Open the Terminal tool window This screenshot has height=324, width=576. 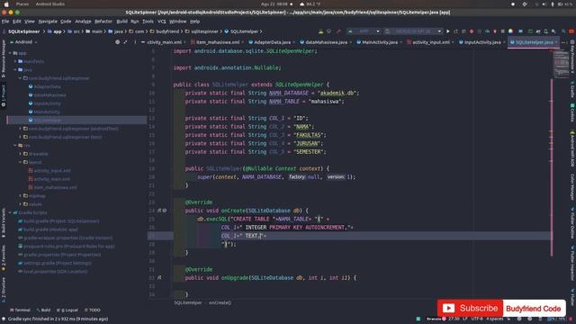pos(20,310)
